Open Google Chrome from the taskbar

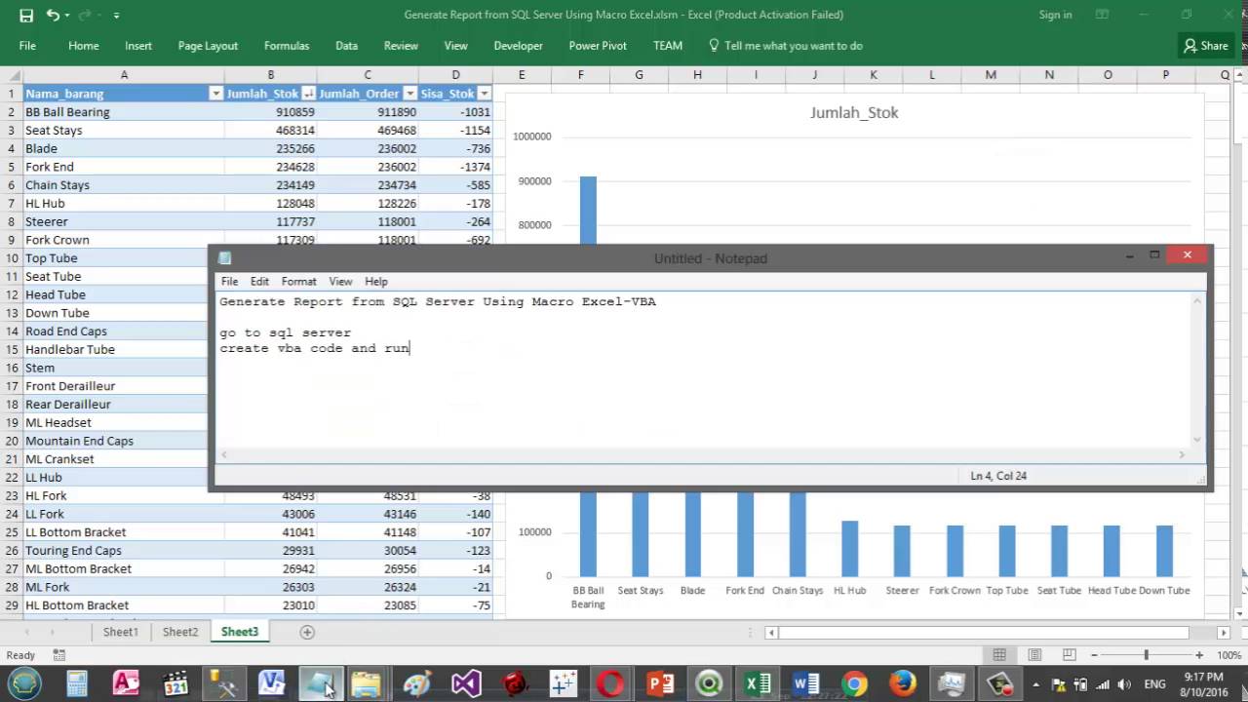(854, 683)
